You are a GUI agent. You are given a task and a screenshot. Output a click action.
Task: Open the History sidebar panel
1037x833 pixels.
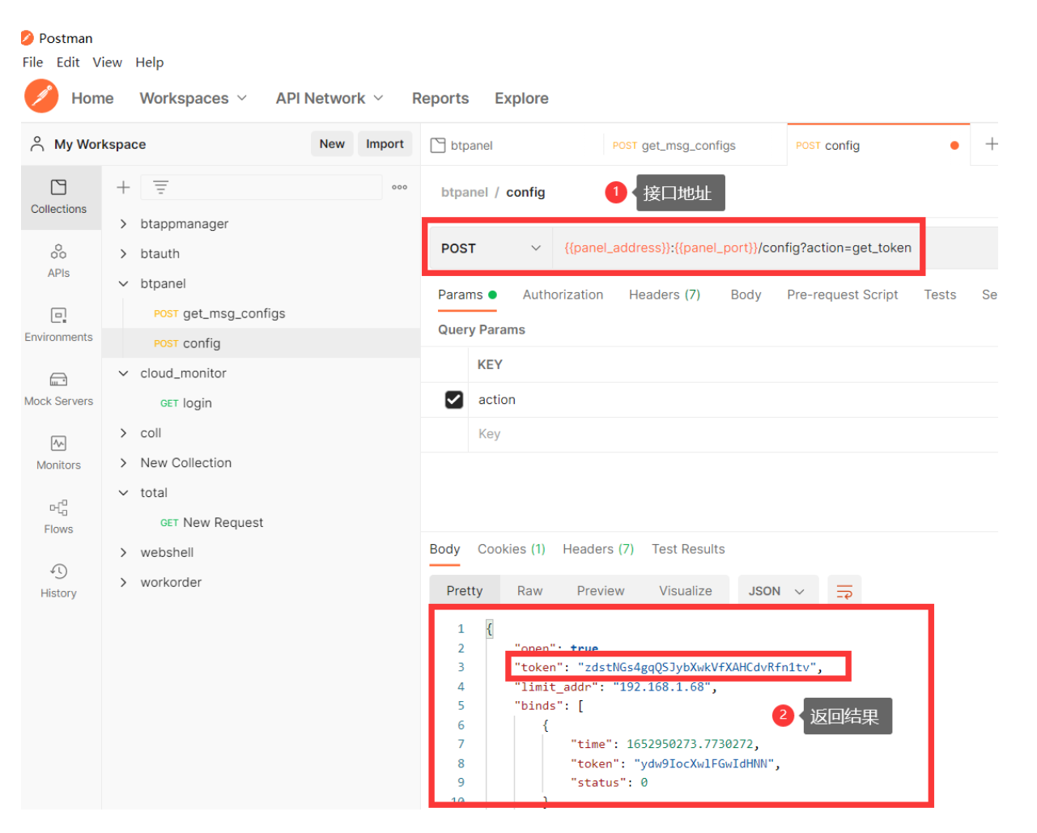pyautogui.click(x=58, y=580)
